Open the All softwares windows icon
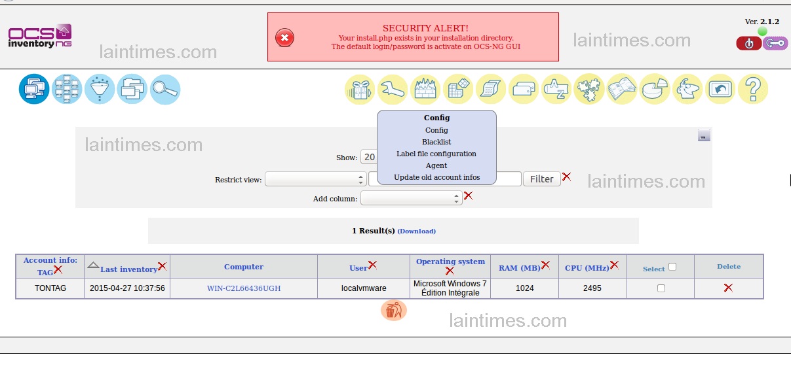791x372 pixels. point(132,89)
